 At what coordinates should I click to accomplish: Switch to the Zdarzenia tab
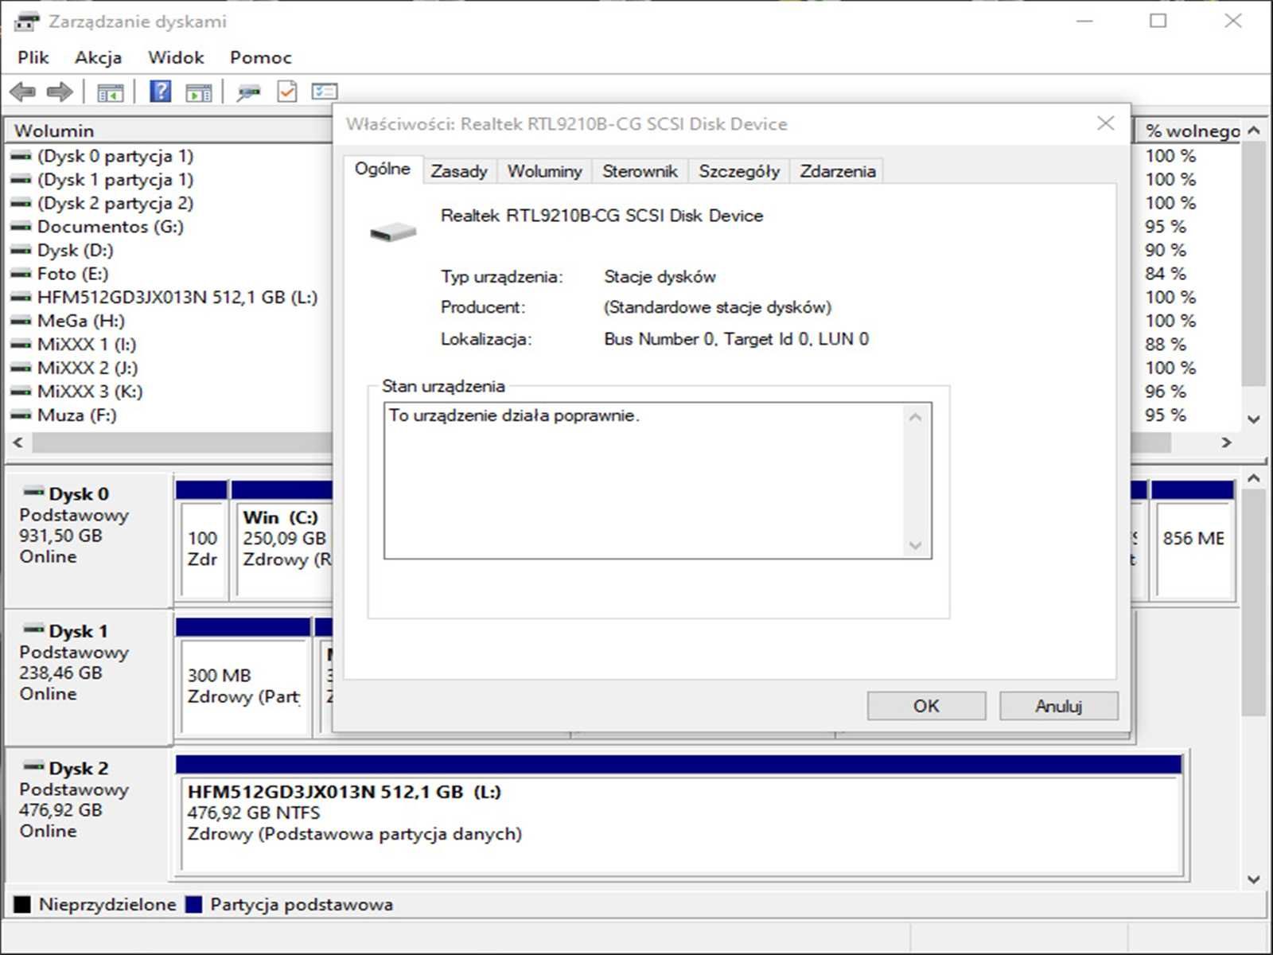[x=837, y=171]
